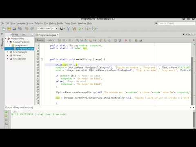Expand the Libraries node
Viewport: 196px width, 147px height.
pyautogui.click(x=8, y=56)
